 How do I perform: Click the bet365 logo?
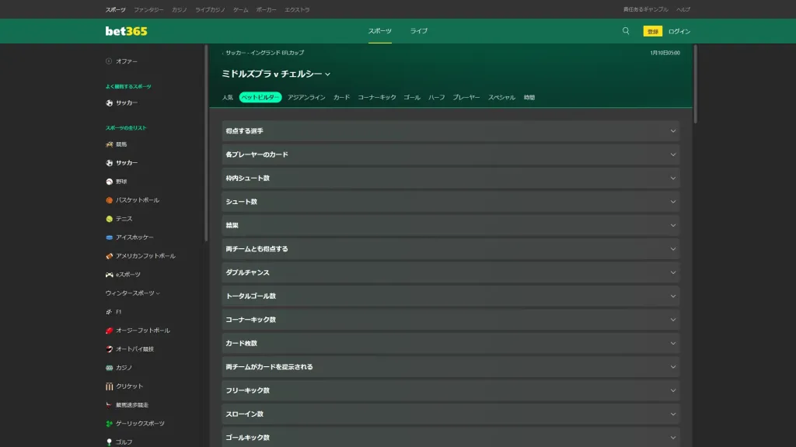[126, 31]
